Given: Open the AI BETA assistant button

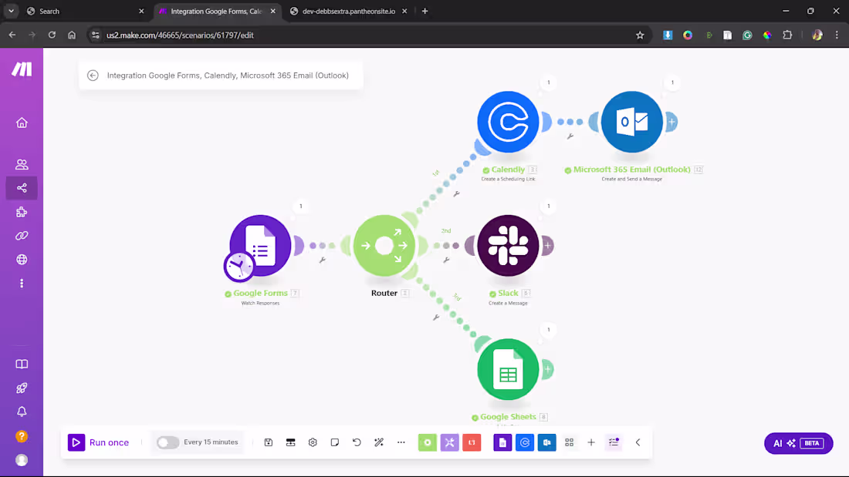Looking at the screenshot, I should tap(799, 443).
